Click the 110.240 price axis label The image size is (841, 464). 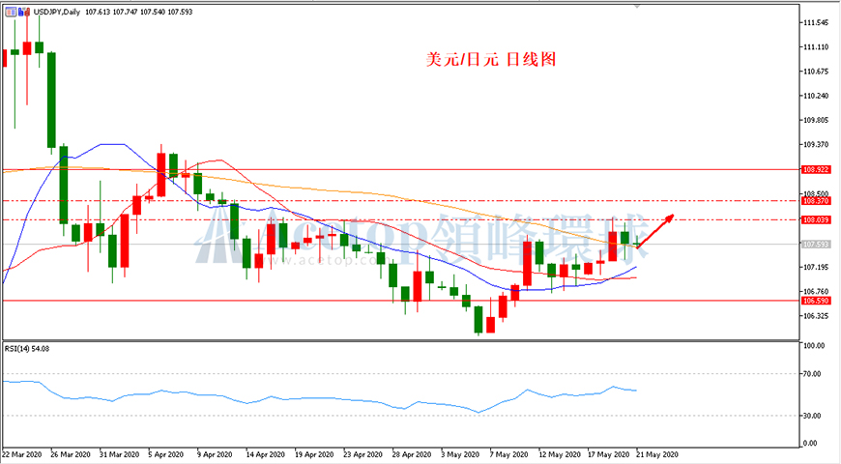click(816, 96)
